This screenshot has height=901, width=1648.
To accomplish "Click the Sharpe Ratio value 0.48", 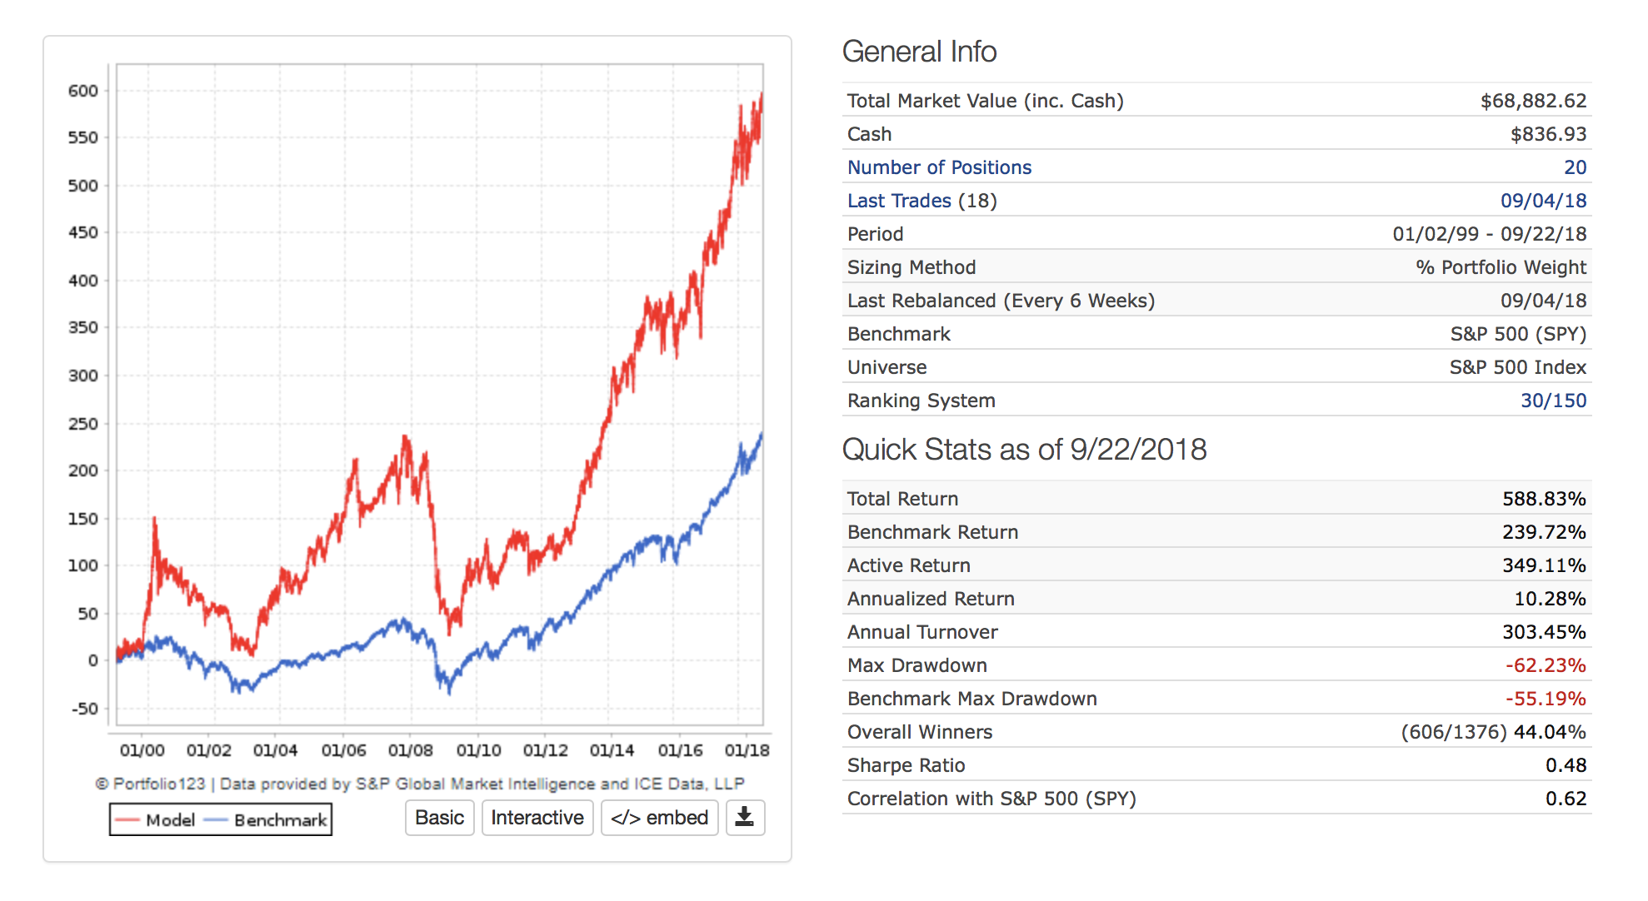I will click(1566, 765).
